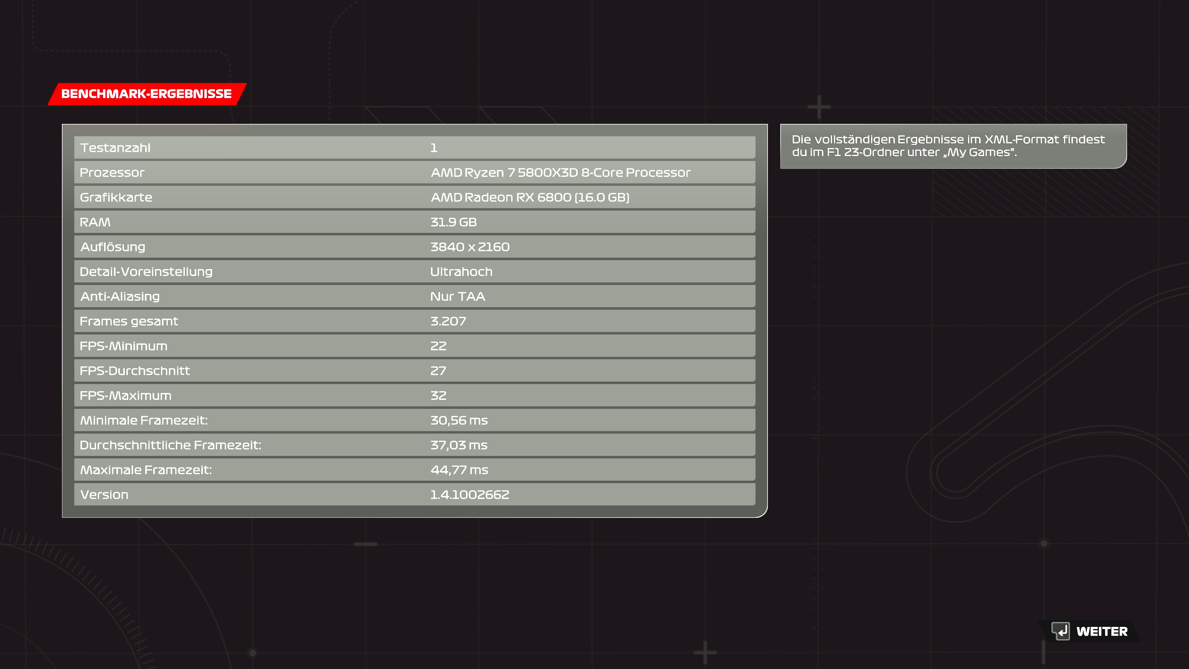Click the AMD Ryzen 7 5800X3D value text

560,173
